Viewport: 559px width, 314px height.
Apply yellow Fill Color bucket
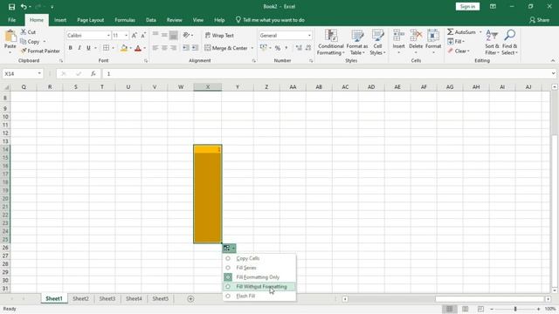124,48
